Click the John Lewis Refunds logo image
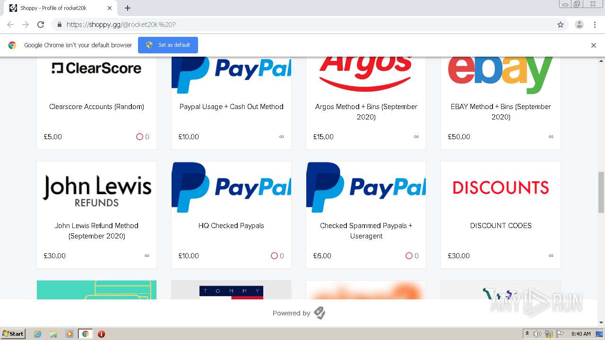605x340 pixels. 96,191
